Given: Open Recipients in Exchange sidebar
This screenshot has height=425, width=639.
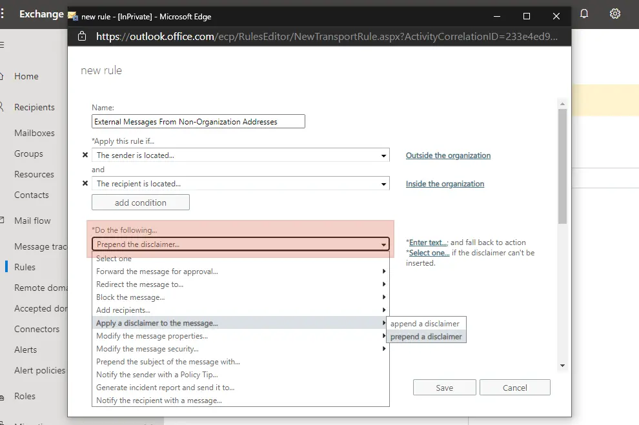Looking at the screenshot, I should (x=34, y=107).
